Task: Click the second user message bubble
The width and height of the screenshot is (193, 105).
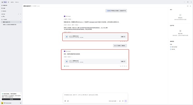Action: pos(120,46)
